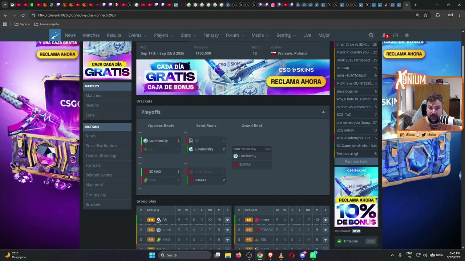The width and height of the screenshot is (465, 261).
Task: Switch to Chrome in the taskbar
Action: pyautogui.click(x=260, y=255)
